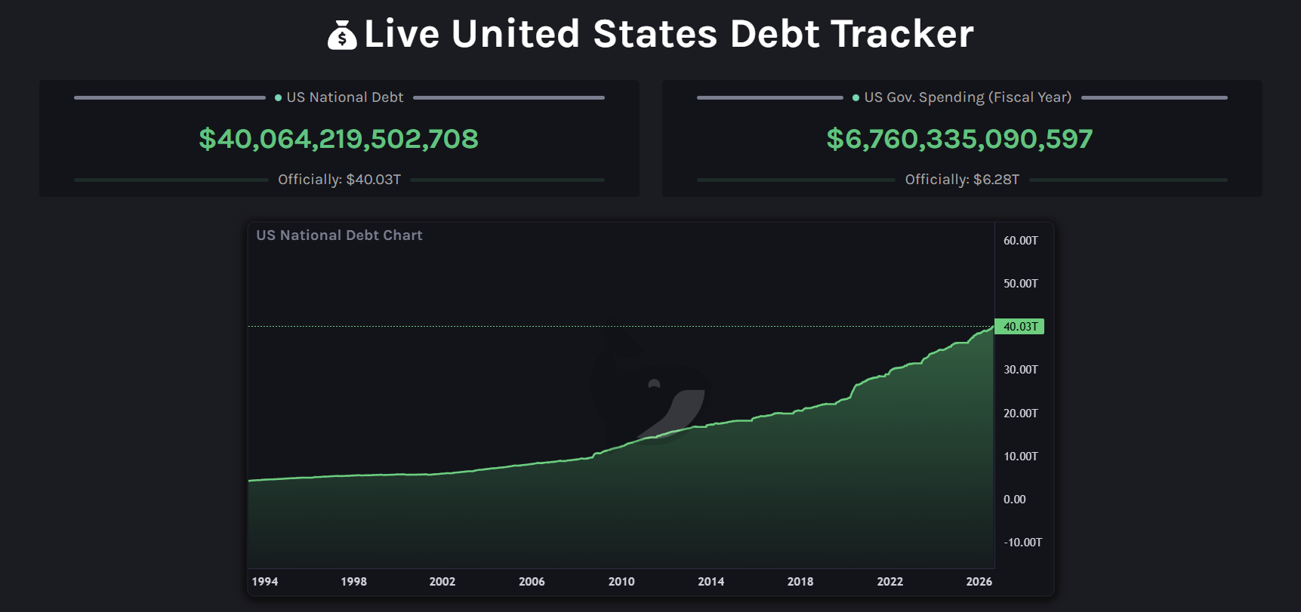Click the 2018 year marker on the axis
Viewport: 1301px width, 612px height.
pyautogui.click(x=800, y=582)
